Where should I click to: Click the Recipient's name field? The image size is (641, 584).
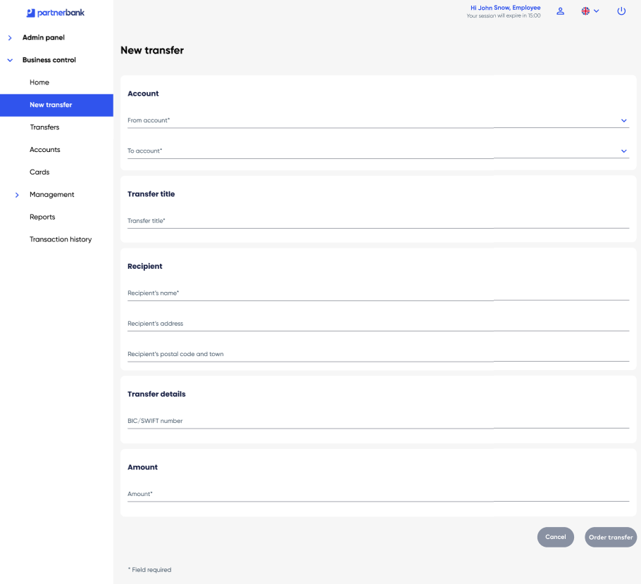(x=378, y=293)
